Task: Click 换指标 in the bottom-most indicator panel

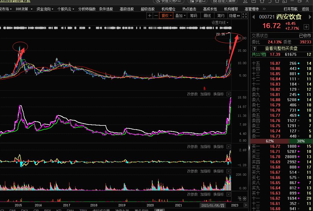Action: (219, 194)
